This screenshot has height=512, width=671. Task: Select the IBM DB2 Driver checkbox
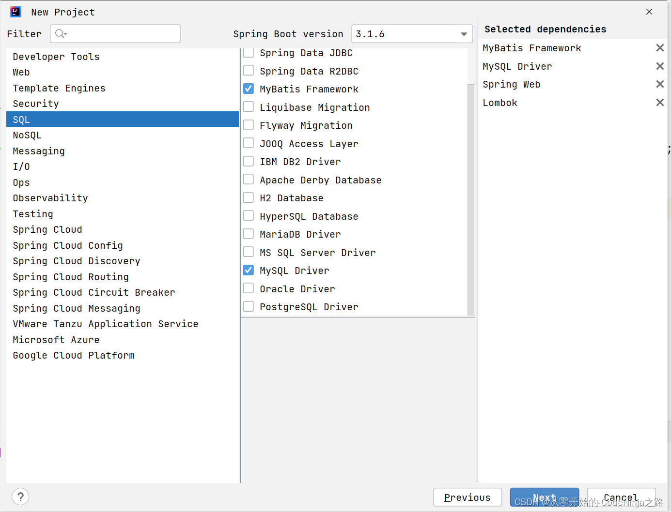click(x=249, y=161)
